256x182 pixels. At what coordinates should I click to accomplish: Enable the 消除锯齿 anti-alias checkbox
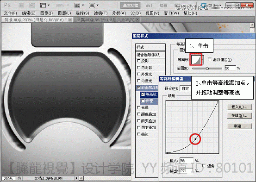pos(209,59)
